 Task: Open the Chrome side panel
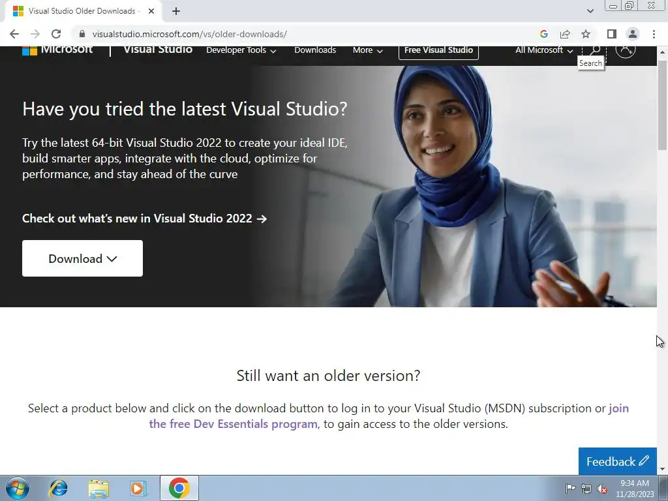click(x=612, y=34)
